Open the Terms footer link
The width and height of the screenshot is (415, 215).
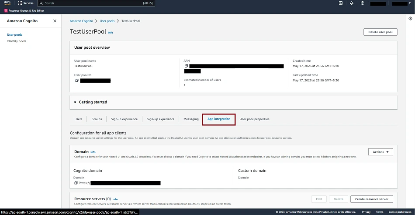[380, 212]
